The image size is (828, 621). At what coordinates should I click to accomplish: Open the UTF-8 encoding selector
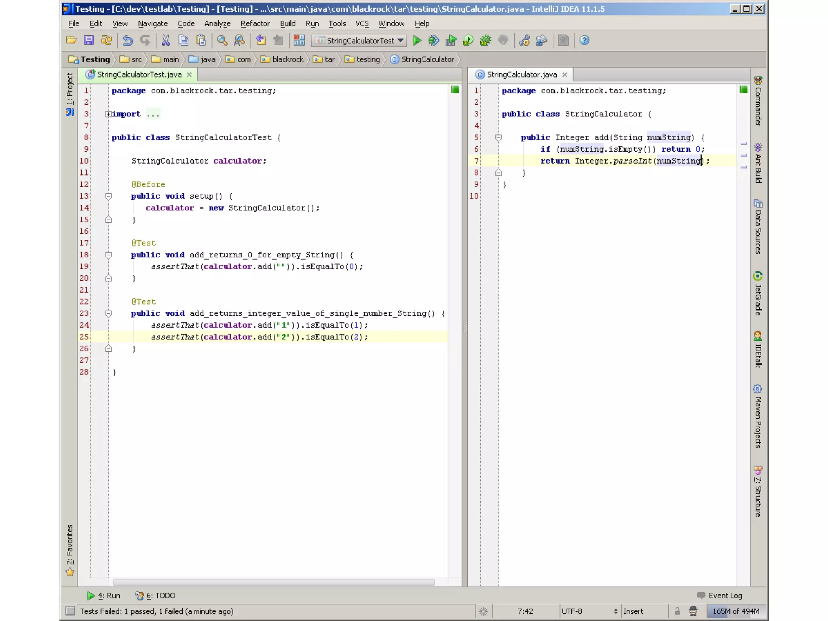589,611
